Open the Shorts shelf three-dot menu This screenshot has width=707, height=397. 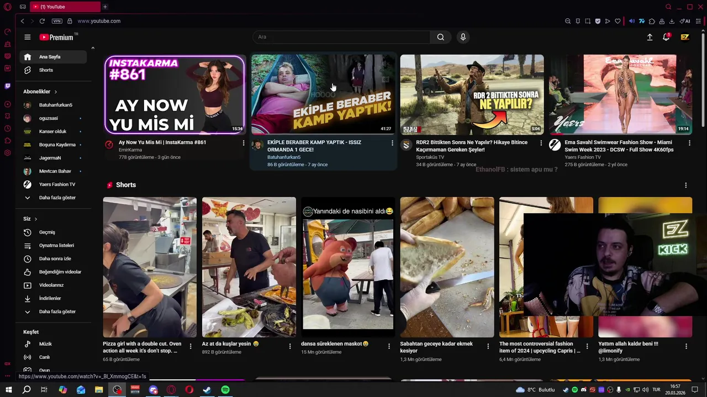(x=685, y=185)
